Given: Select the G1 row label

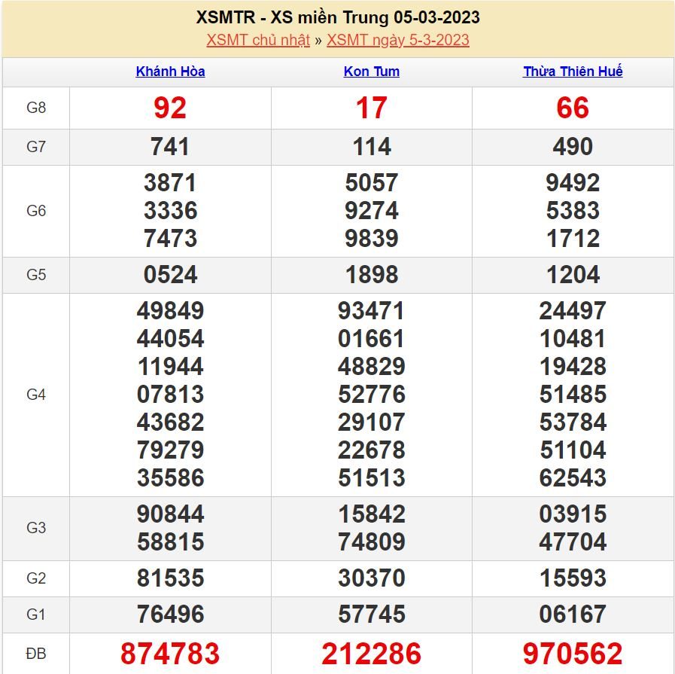Looking at the screenshot, I should [x=36, y=615].
